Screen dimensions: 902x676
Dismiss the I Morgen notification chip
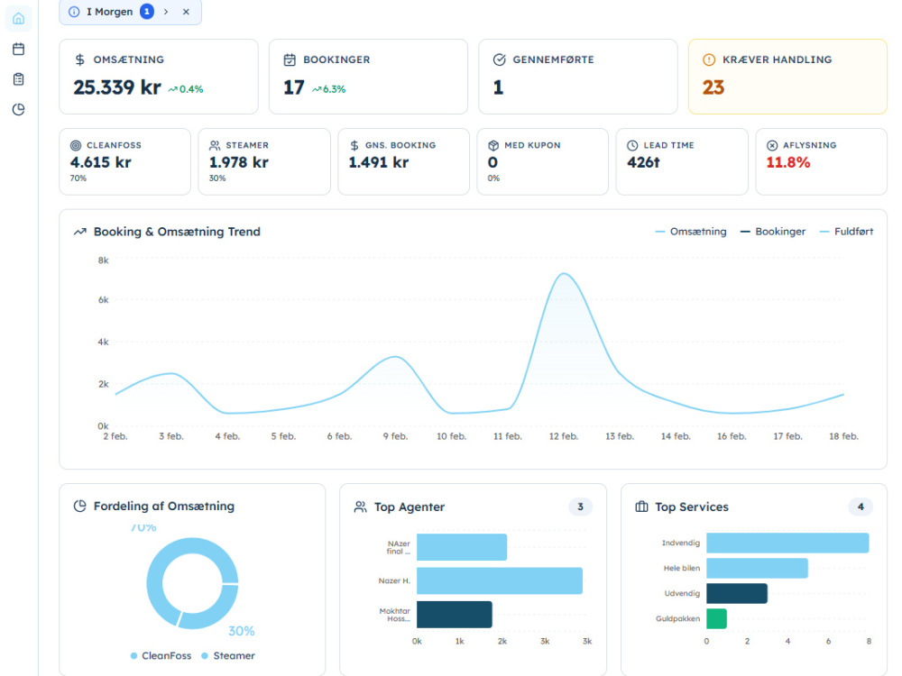tap(186, 12)
